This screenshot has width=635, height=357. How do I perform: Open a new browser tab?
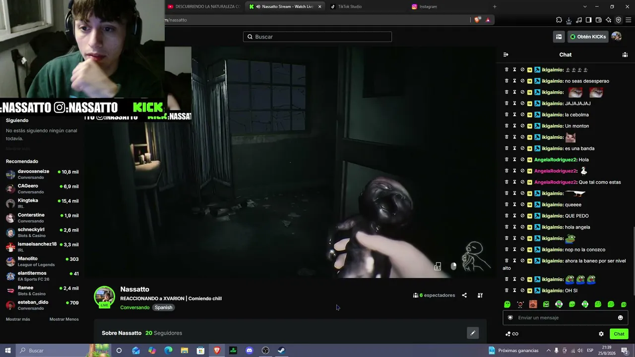pos(495,6)
